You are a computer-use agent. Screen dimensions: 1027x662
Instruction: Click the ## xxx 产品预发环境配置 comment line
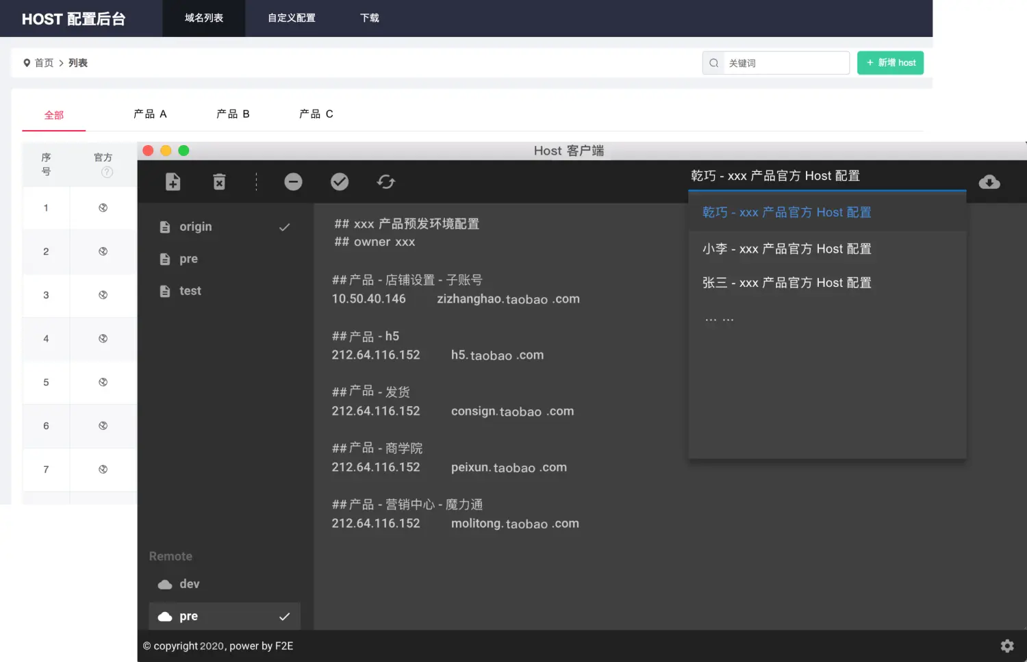point(407,224)
